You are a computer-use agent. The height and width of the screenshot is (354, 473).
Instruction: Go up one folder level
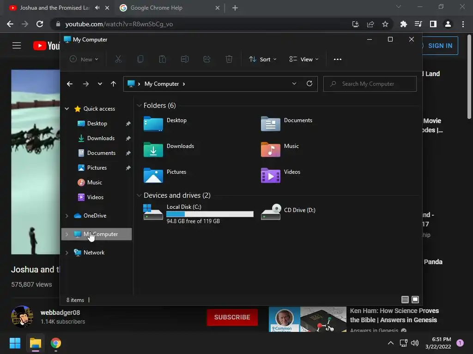[x=113, y=84]
